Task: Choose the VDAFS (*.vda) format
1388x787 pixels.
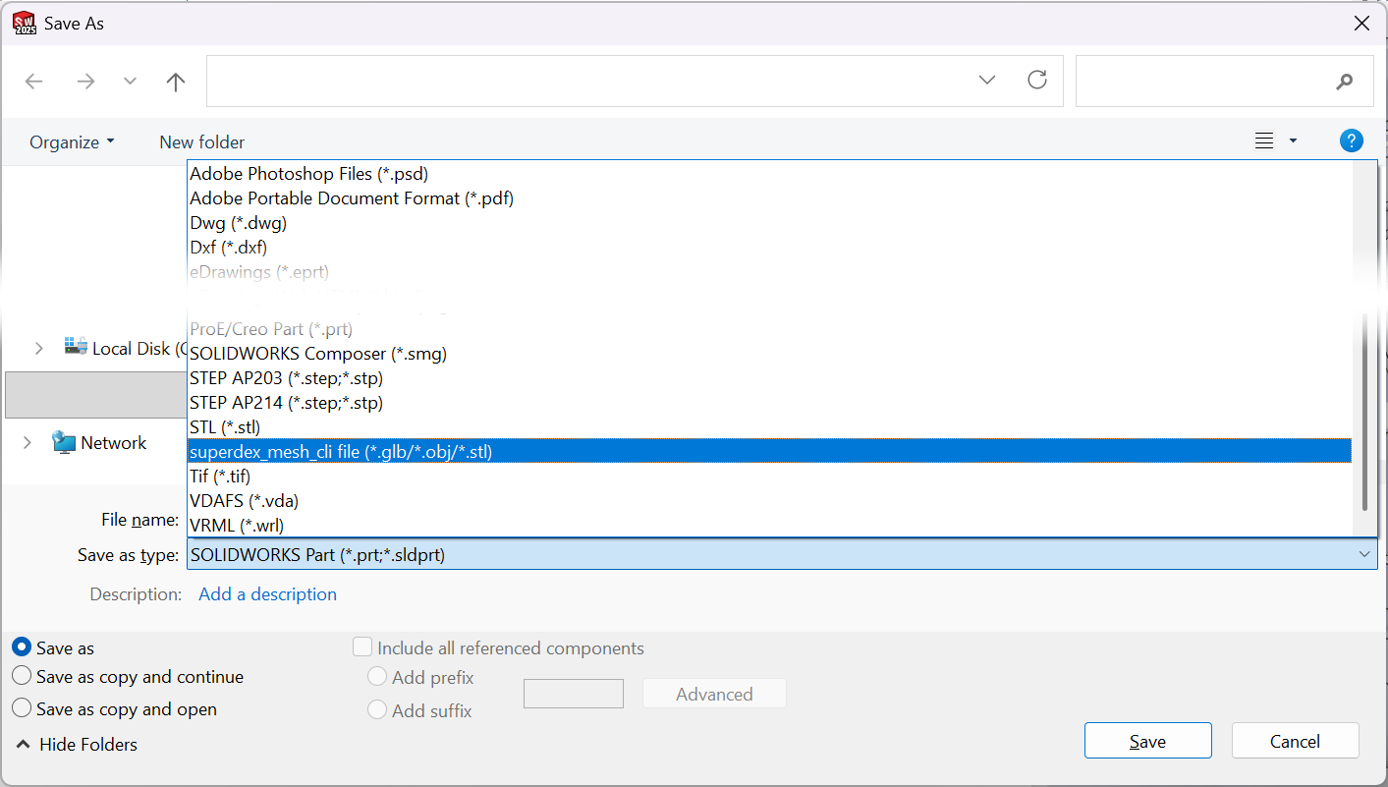Action: click(x=769, y=501)
